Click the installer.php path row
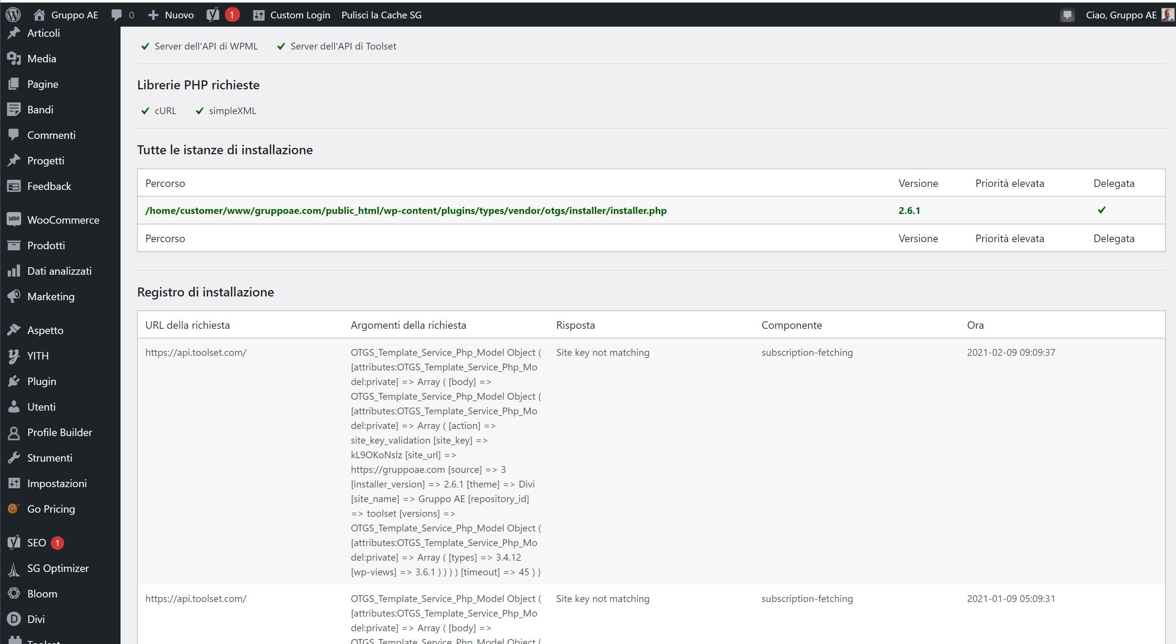Screen dimensions: 1176x644 click(651, 211)
